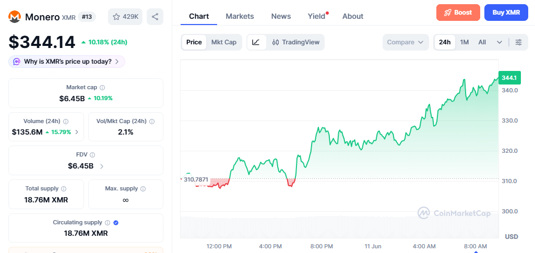Click the $135.6M volume value
This screenshot has width=535, height=253.
[x=27, y=132]
